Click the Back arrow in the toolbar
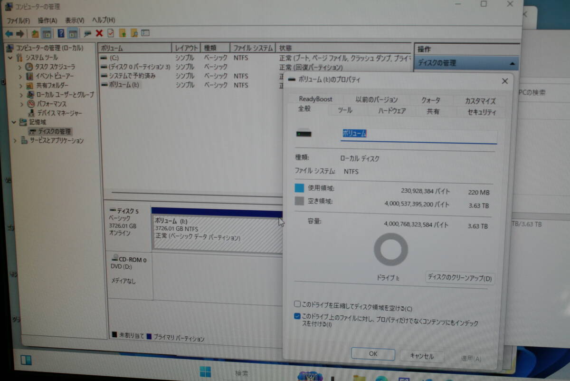Viewport: 570px width, 381px height. coord(9,33)
